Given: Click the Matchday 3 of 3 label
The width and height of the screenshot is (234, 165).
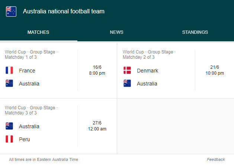Looking at the screenshot, I should pyautogui.click(x=21, y=113).
